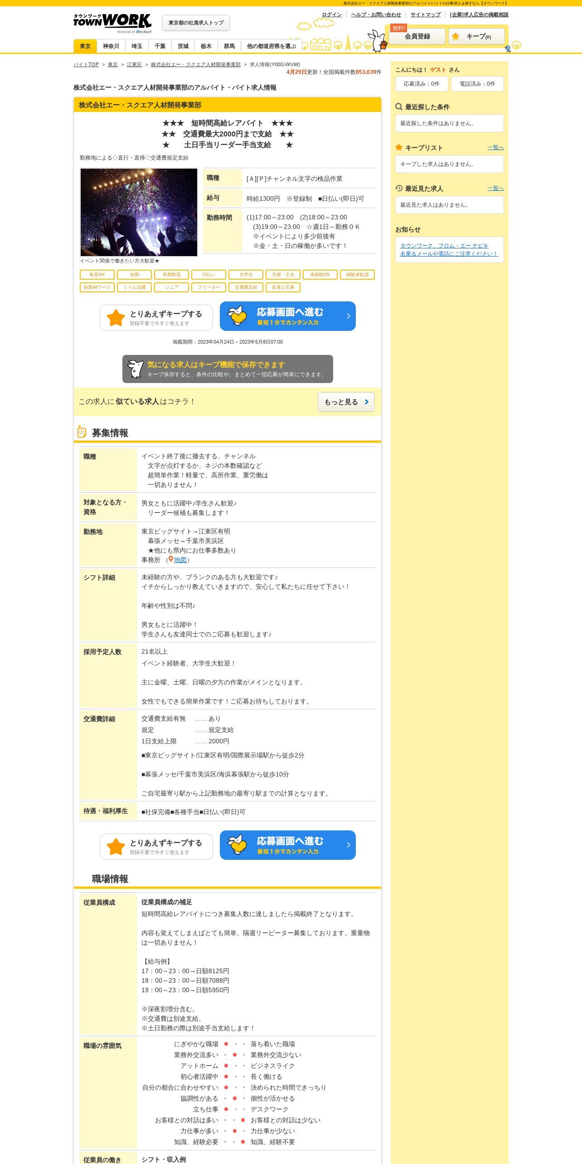This screenshot has width=582, height=1164.
Task: Click the 無料! badge above 会員登録
Action: click(x=398, y=28)
